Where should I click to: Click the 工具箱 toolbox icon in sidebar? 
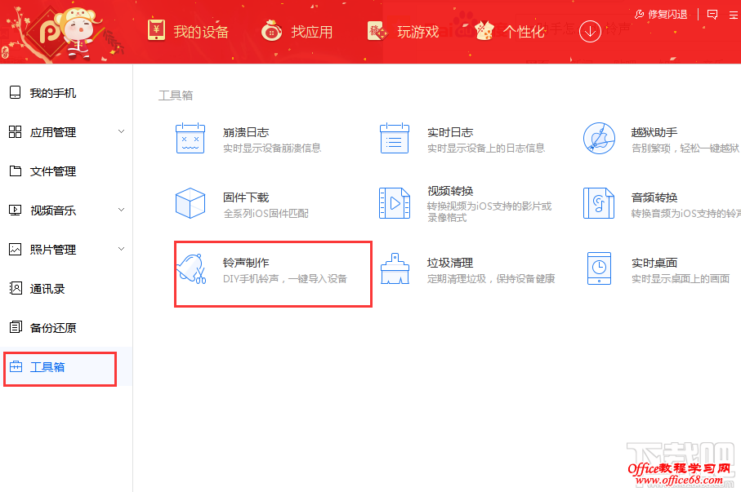16,366
